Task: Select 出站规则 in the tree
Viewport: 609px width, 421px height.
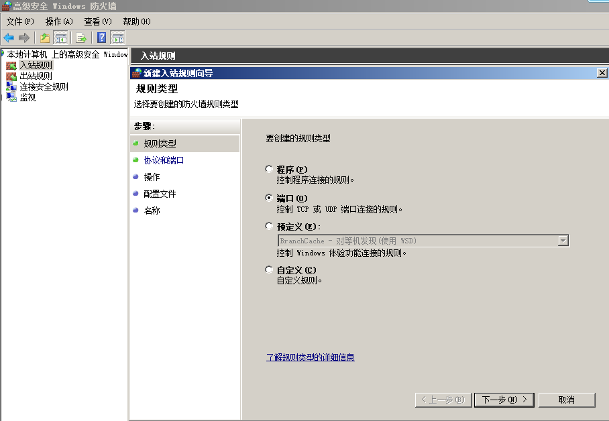Action: [36, 76]
